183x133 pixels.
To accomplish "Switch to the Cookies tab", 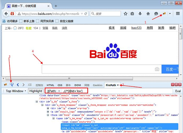I will point(98,85).
